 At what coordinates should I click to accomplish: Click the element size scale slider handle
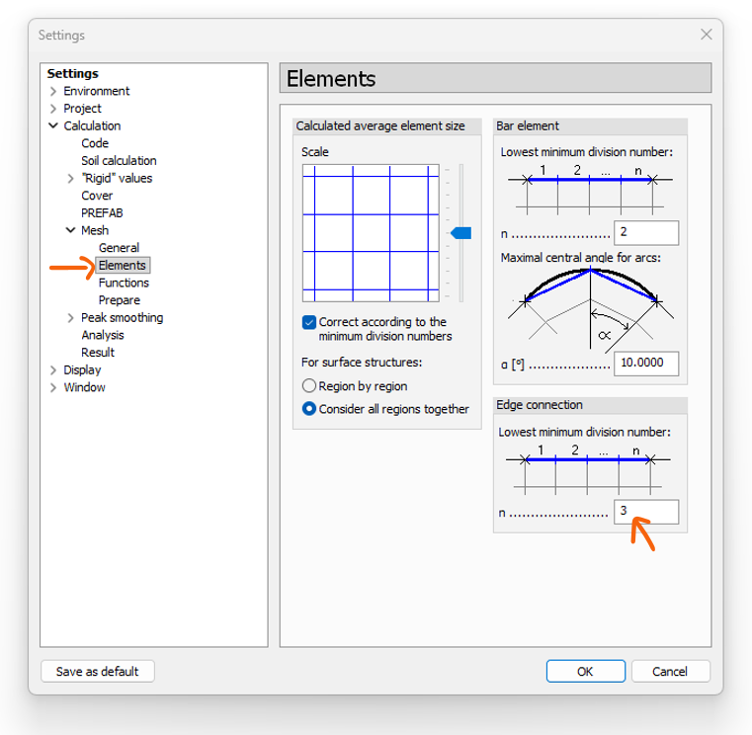[x=461, y=233]
